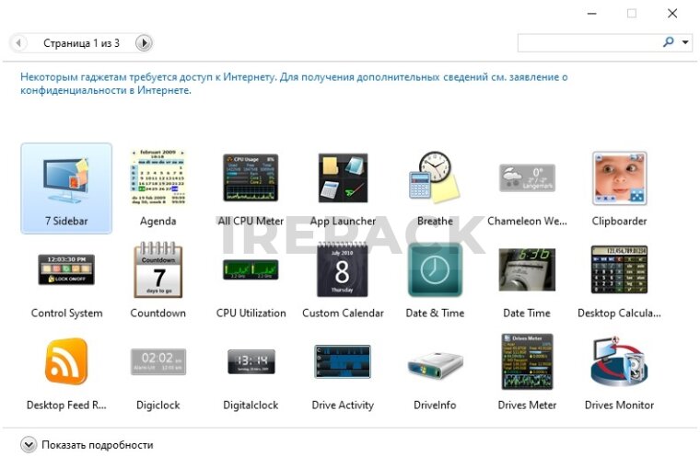Click the magnifier search icon
Image resolution: width=700 pixels, height=468 pixels.
(669, 42)
